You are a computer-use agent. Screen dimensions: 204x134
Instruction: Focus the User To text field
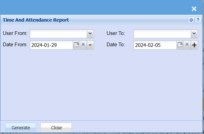162,34
